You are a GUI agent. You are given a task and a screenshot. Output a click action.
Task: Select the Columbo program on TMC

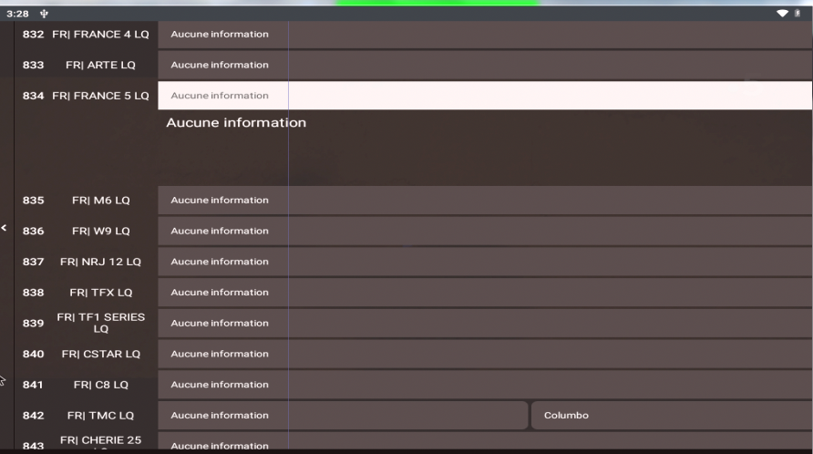click(x=671, y=415)
